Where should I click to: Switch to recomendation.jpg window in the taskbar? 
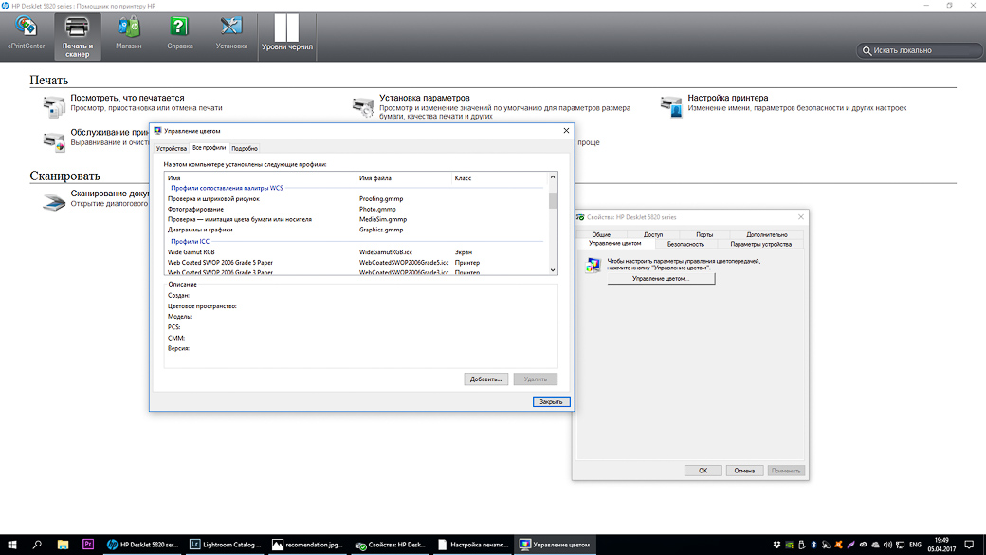pos(307,545)
